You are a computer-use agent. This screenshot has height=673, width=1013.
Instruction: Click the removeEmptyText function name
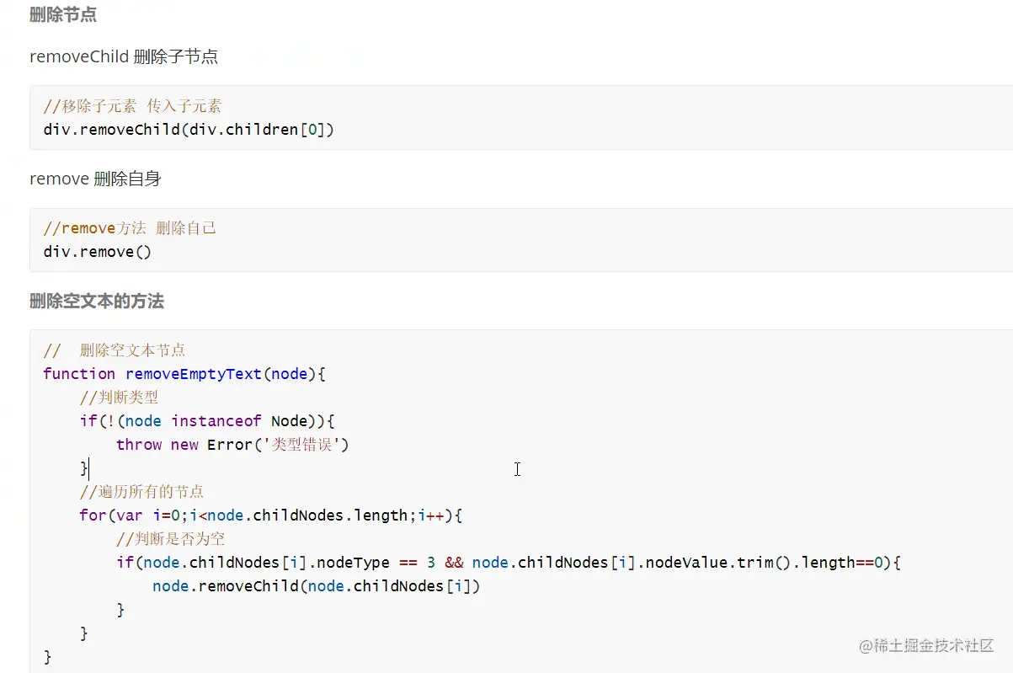[194, 374]
